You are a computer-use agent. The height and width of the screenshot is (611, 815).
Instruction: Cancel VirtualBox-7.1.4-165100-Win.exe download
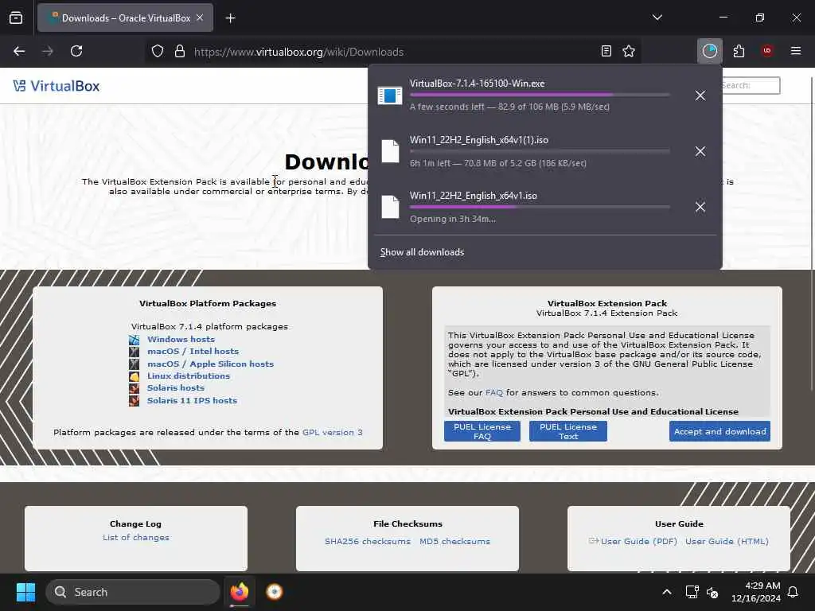700,95
